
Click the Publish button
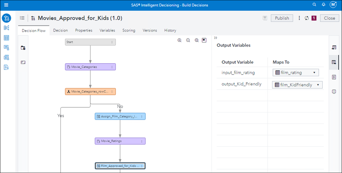(x=282, y=18)
